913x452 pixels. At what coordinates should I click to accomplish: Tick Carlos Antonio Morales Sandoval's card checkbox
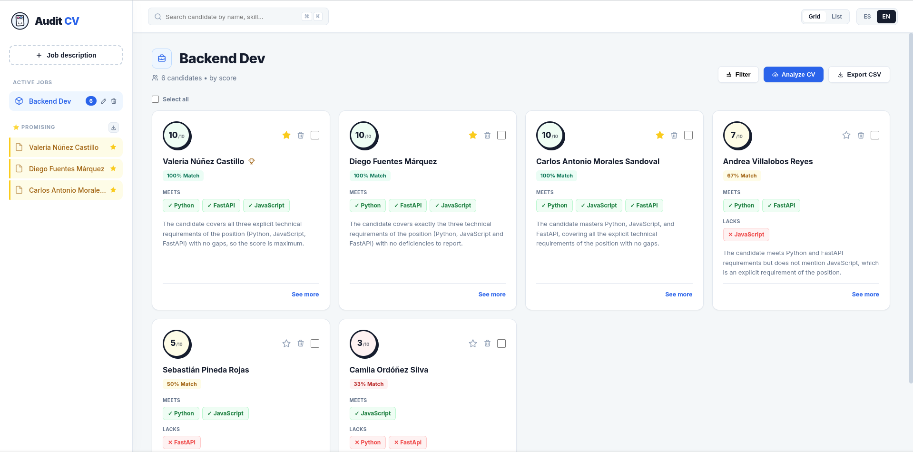688,135
